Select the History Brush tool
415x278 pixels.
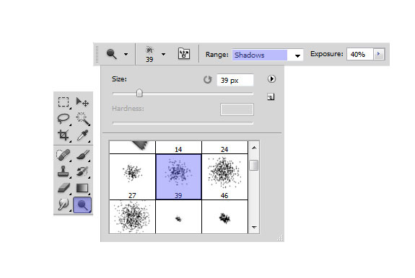tap(82, 171)
